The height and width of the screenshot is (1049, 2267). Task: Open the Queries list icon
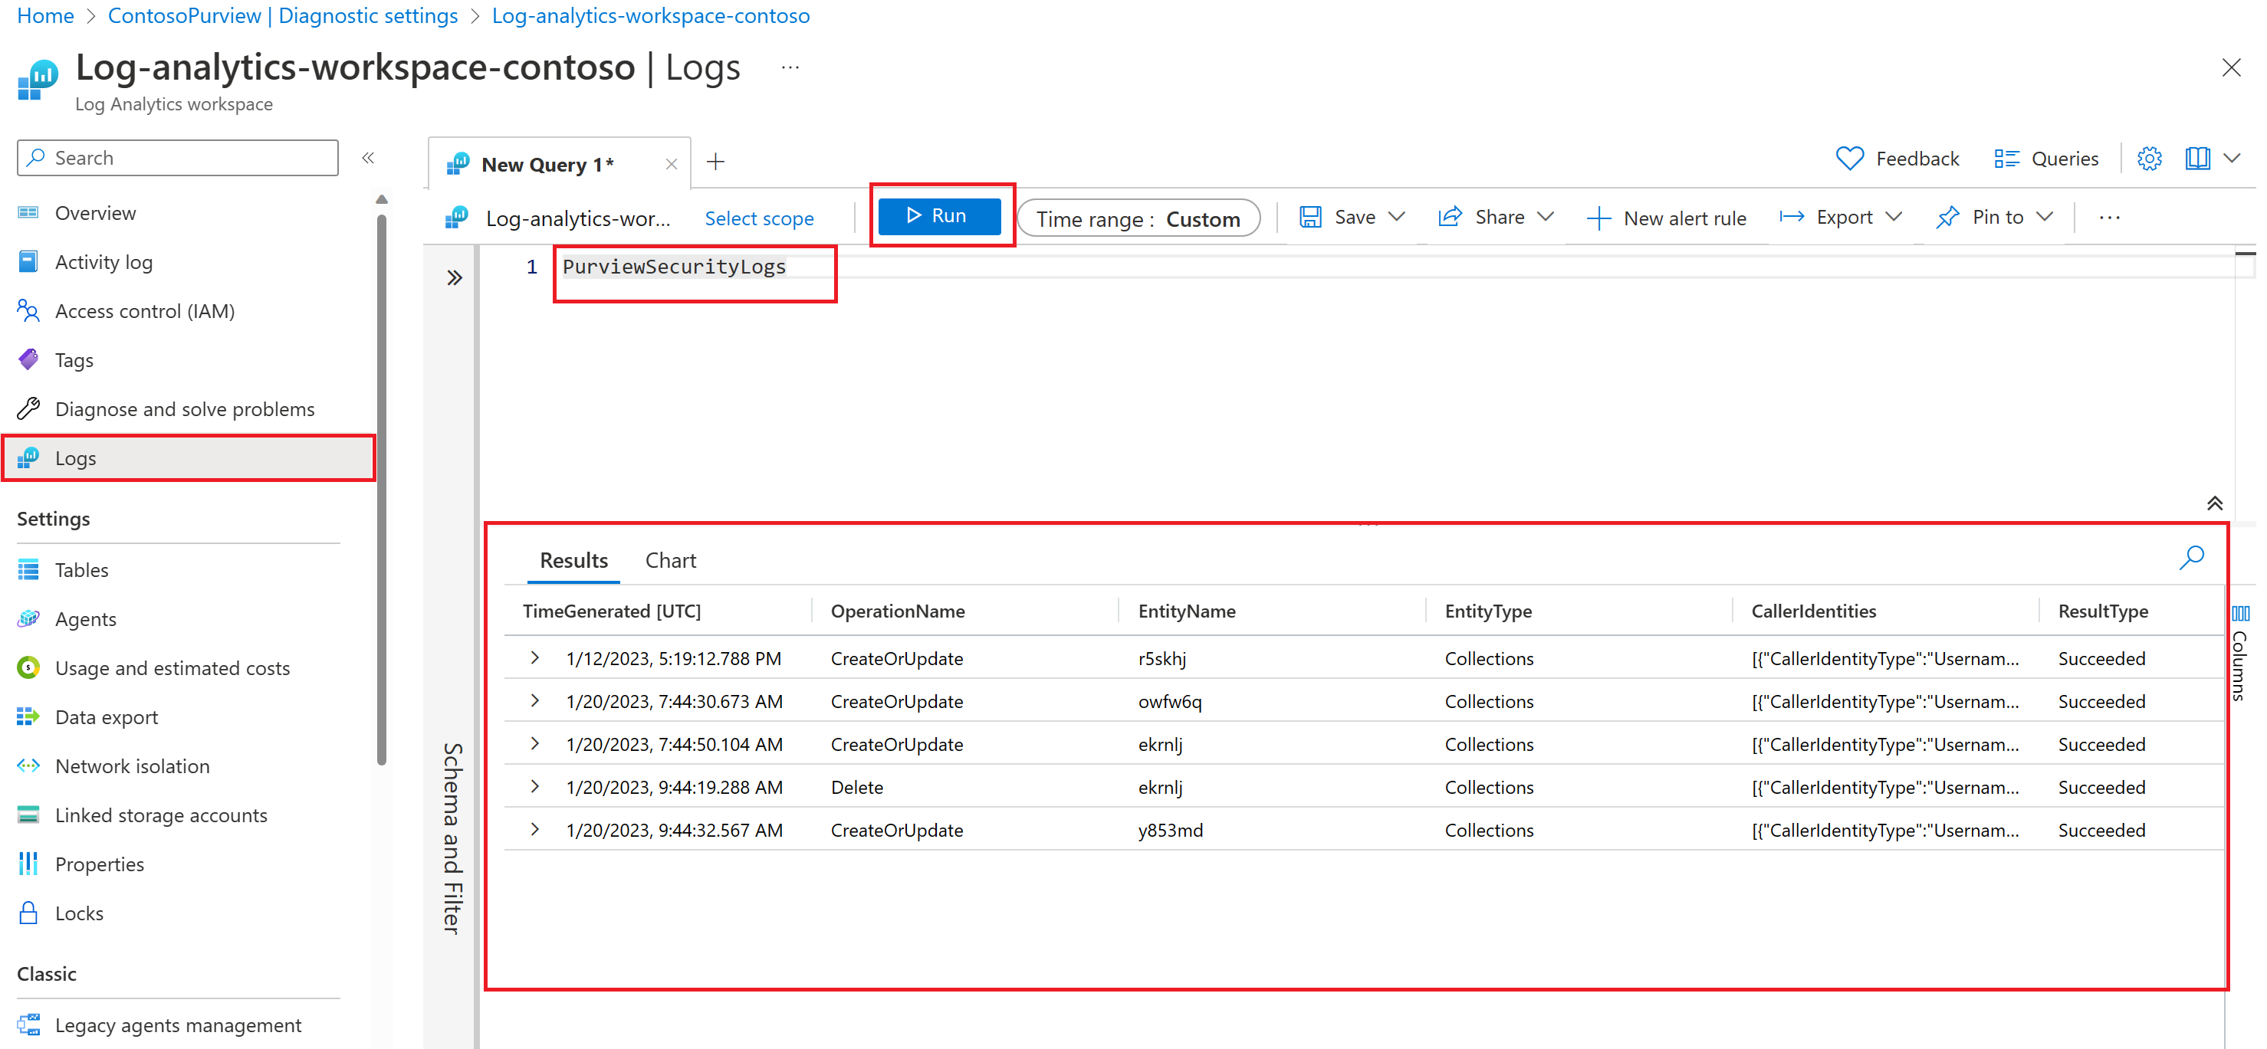[x=2006, y=159]
